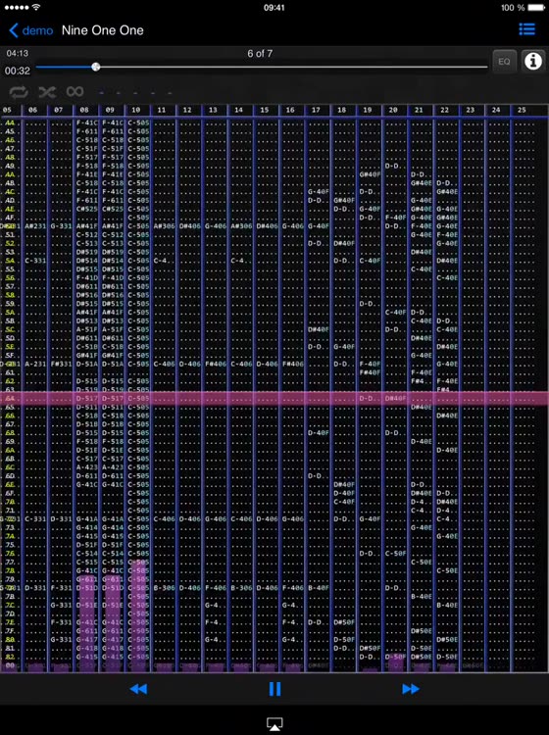549x735 pixels.
Task: Click the Nine One One title
Action: 103,30
